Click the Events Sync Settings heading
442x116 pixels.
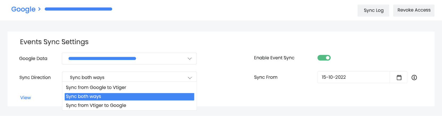click(x=54, y=42)
